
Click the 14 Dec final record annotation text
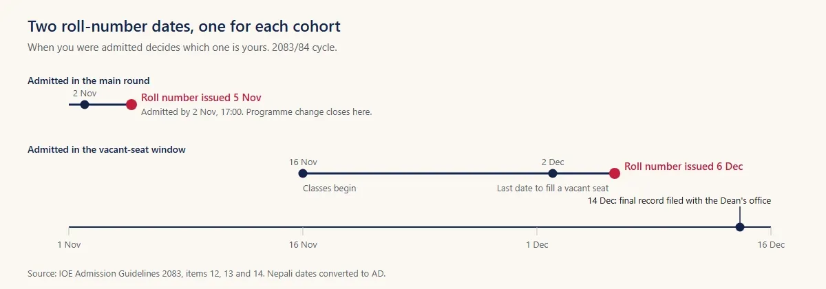pyautogui.click(x=679, y=200)
